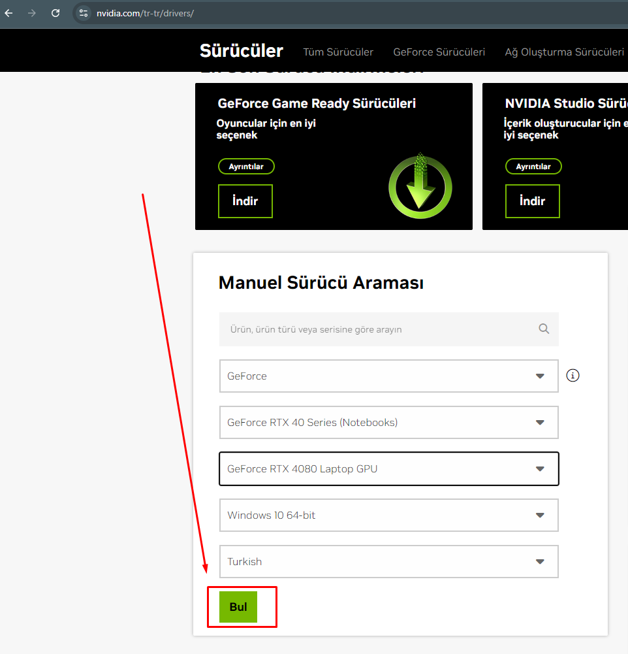
Task: Open the GeForce Sürücüleri menu item
Action: [439, 52]
